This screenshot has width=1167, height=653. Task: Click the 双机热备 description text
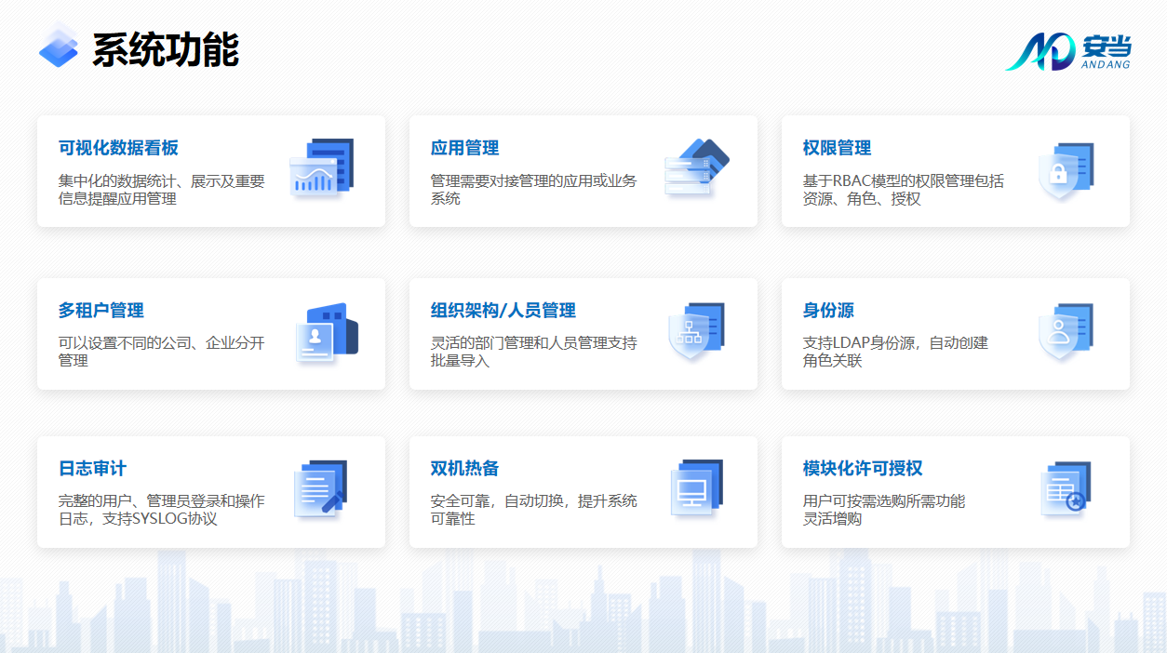(x=533, y=510)
